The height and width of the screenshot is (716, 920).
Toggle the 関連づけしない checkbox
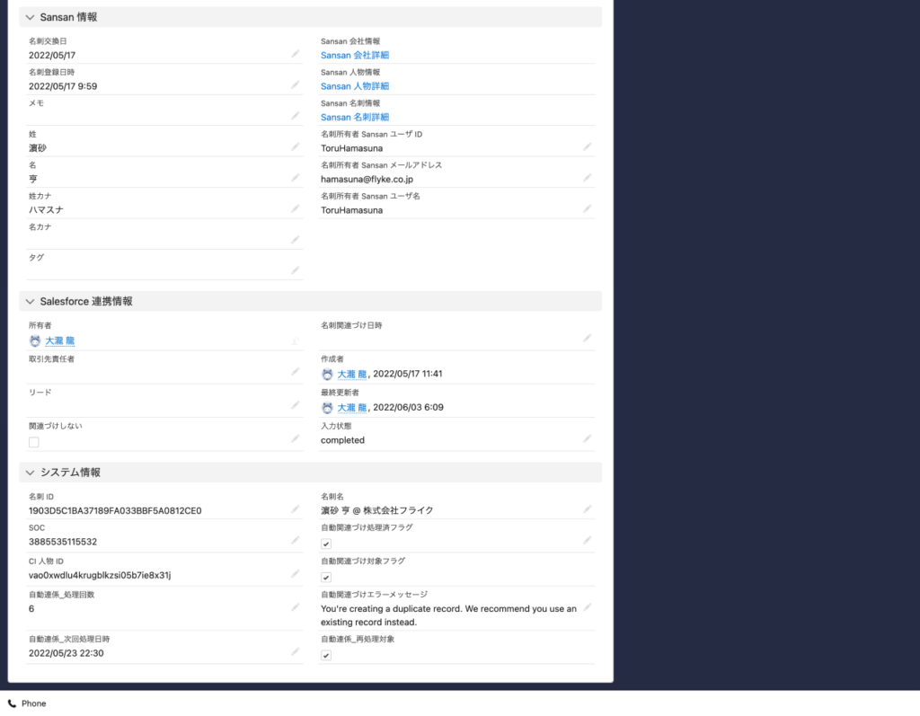point(34,443)
